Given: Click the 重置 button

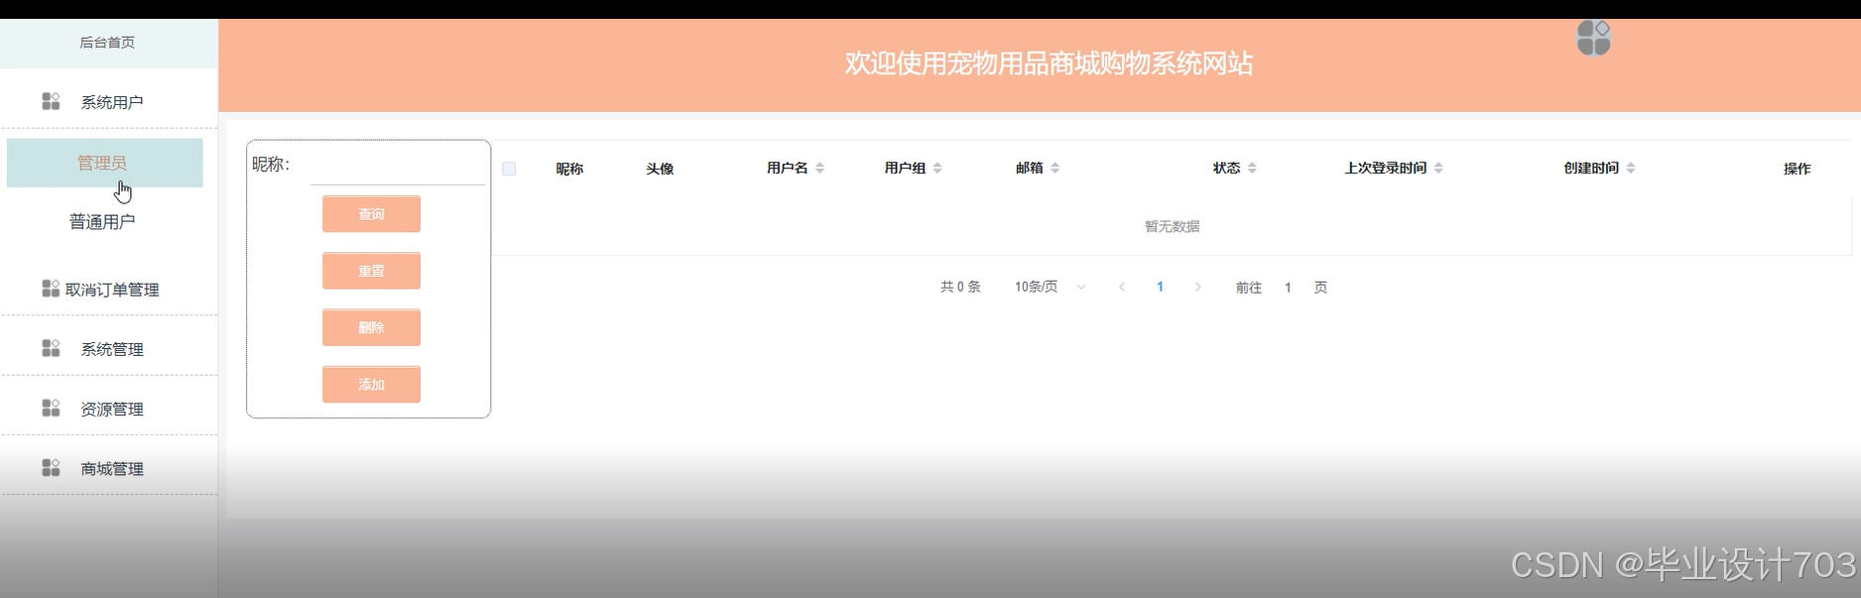Looking at the screenshot, I should [x=371, y=271].
